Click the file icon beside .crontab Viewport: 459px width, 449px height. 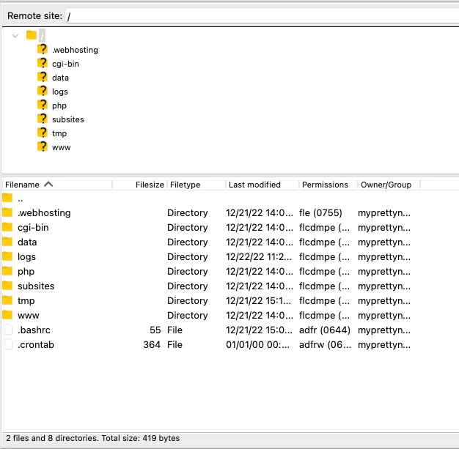8,344
